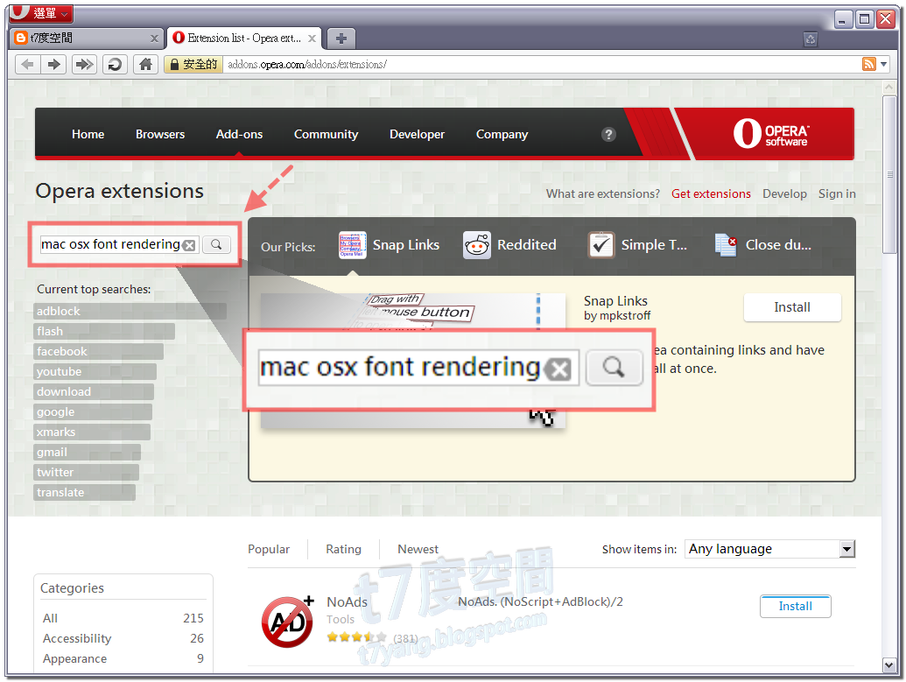Select top search 'youtube'
This screenshot has width=906, height=682.
pos(95,371)
